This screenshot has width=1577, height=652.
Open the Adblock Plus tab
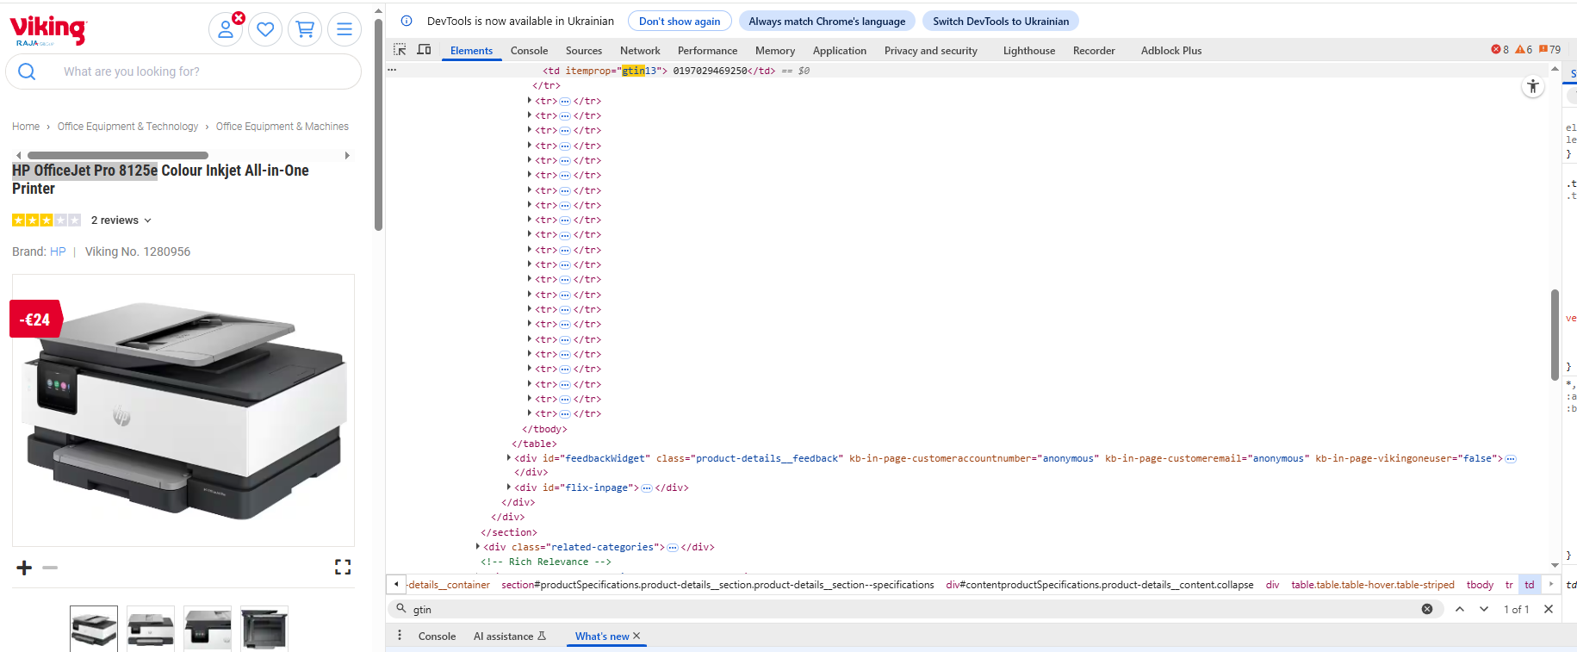[x=1171, y=51]
